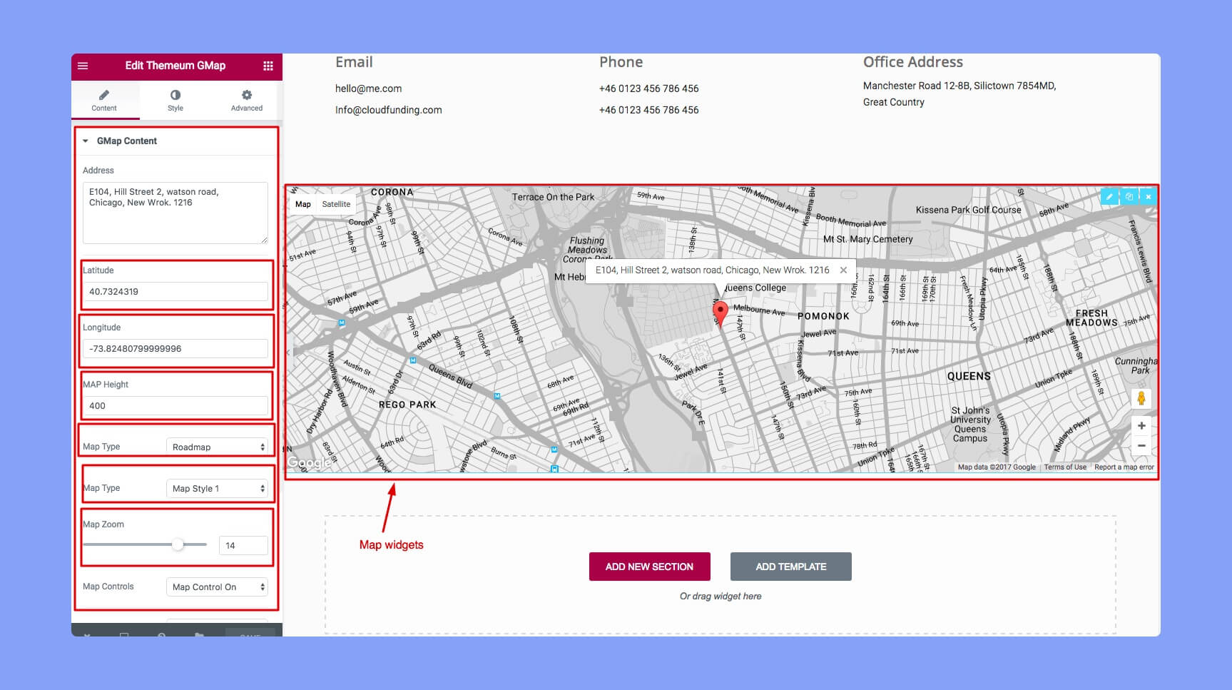Click the duplicate icon on map widget
Image resolution: width=1232 pixels, height=690 pixels.
click(1129, 196)
